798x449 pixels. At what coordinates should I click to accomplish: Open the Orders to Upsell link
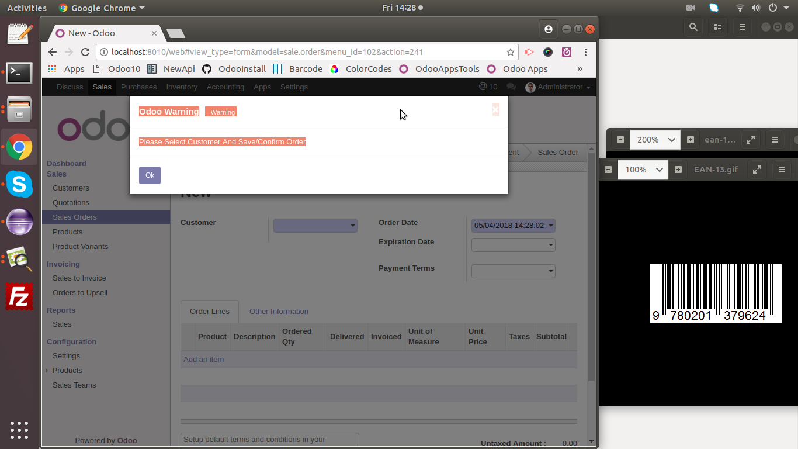click(80, 293)
